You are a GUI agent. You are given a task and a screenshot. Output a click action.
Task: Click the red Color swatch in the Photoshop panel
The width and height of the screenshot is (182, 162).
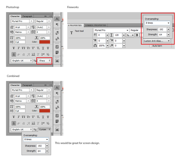click(x=45, y=42)
